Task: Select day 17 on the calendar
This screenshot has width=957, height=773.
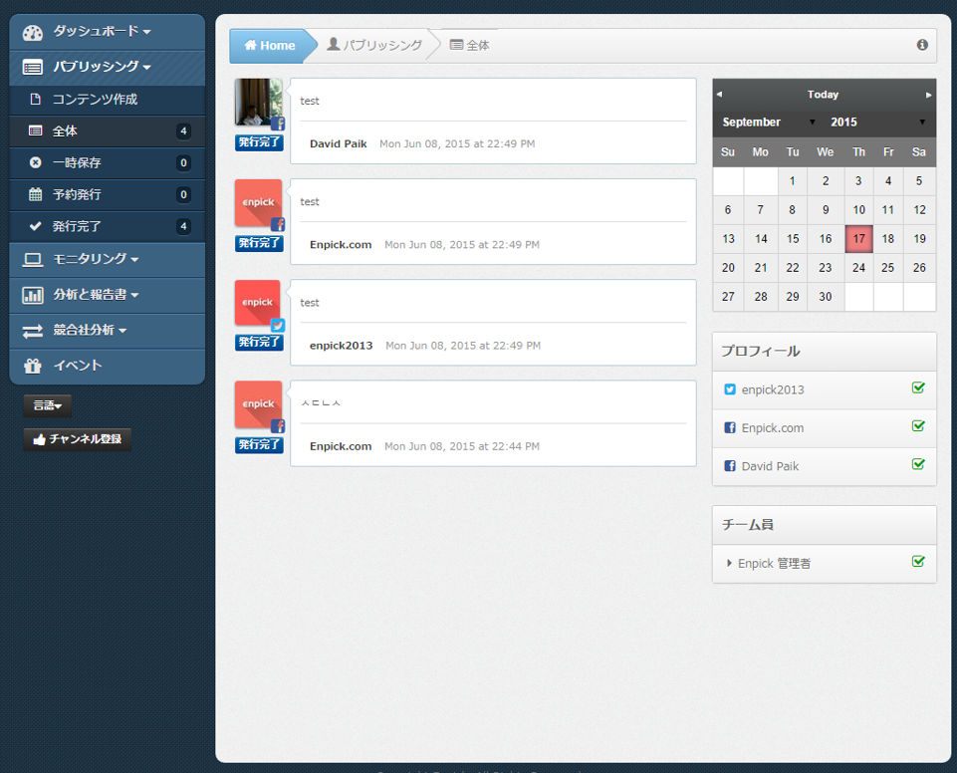Action: (x=858, y=239)
